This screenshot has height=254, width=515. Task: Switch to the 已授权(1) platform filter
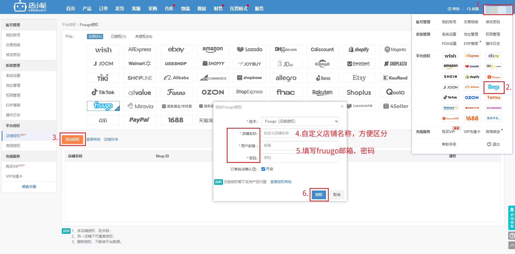click(118, 36)
